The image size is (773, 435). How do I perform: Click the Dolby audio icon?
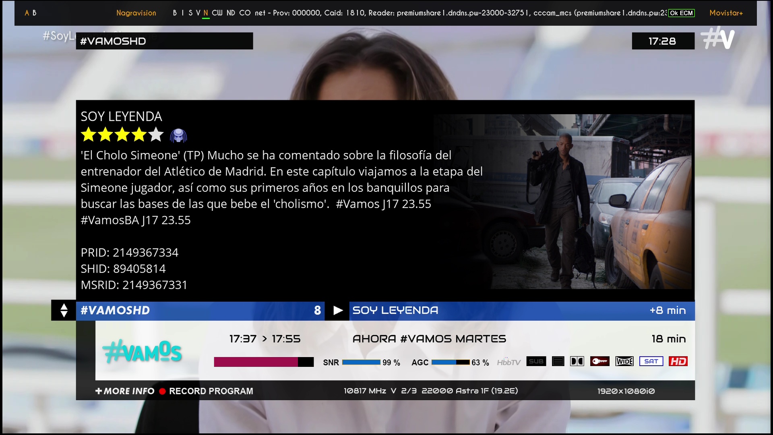tap(577, 361)
